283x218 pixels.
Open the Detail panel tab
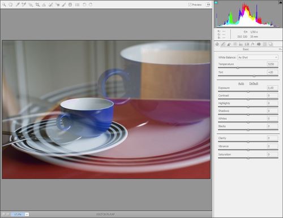[229, 44]
